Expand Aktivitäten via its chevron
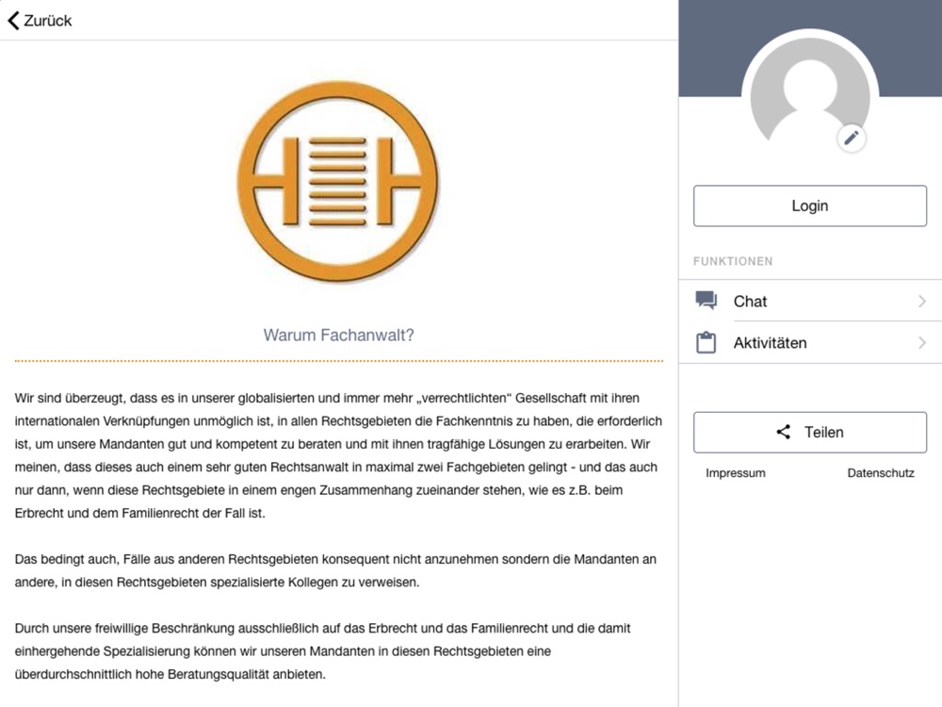Screen dimensions: 942x707 [922, 343]
